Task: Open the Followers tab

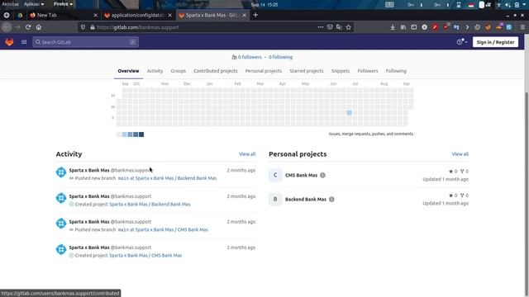Action: pyautogui.click(x=368, y=71)
